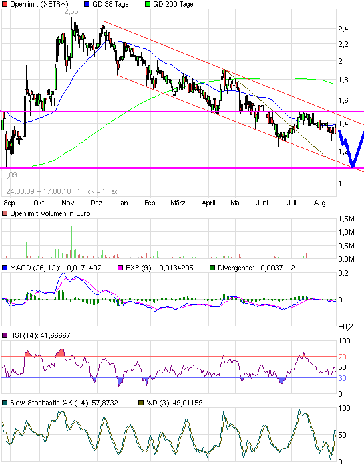Click the 'Jan.' month axis label
The image size is (364, 467).
point(124,203)
